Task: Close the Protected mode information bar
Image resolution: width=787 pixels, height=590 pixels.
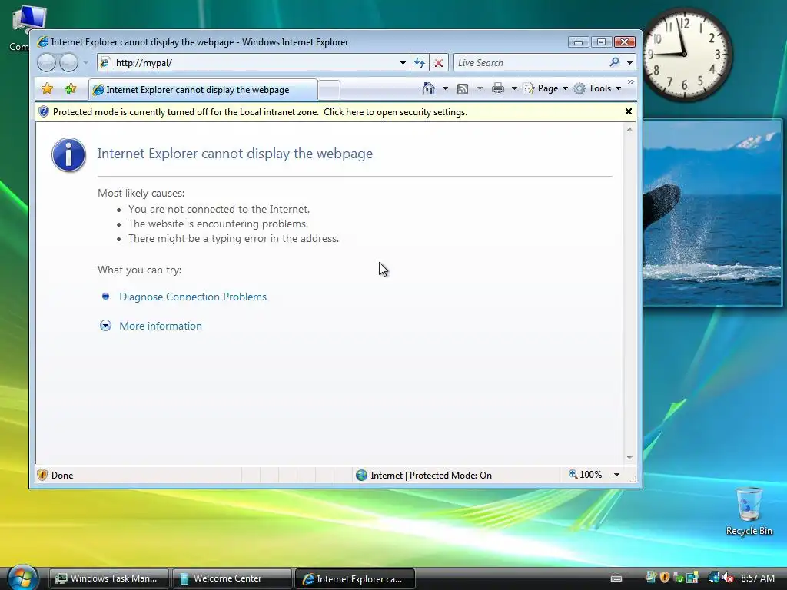Action: click(x=629, y=111)
